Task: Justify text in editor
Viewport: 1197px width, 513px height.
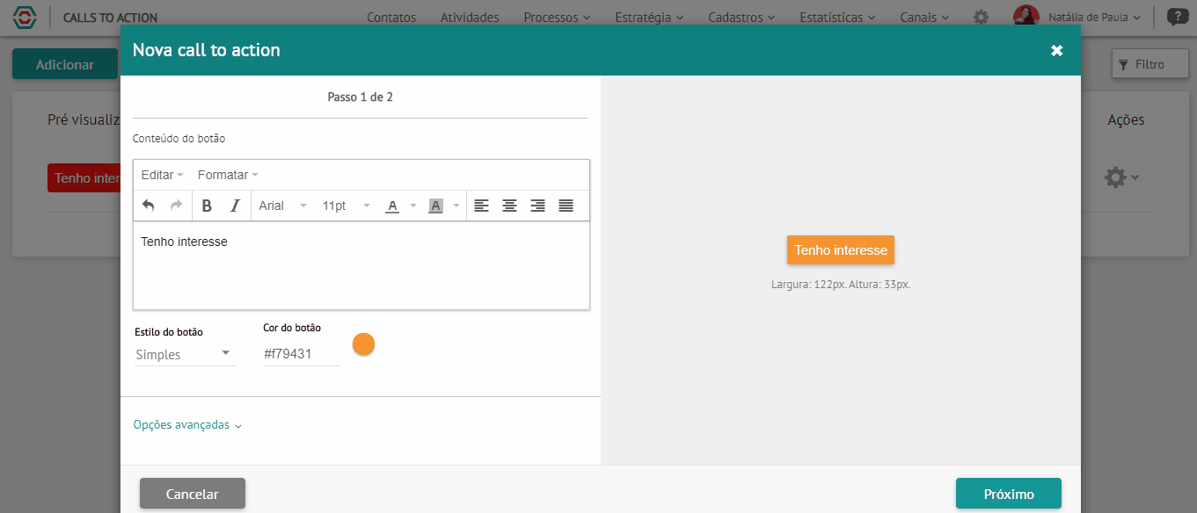Action: point(566,206)
